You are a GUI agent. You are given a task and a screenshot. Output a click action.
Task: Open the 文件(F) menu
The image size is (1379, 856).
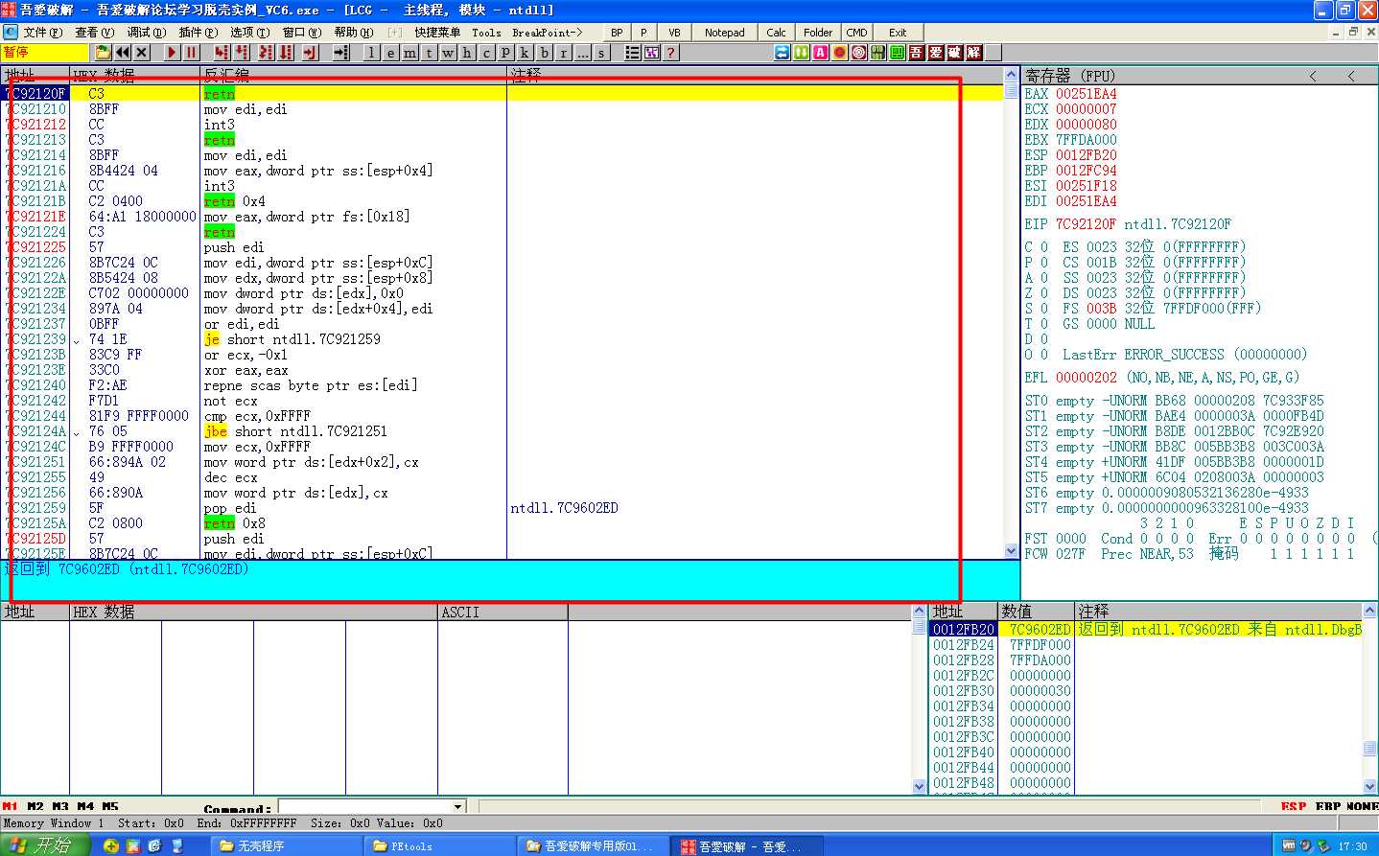(42, 33)
